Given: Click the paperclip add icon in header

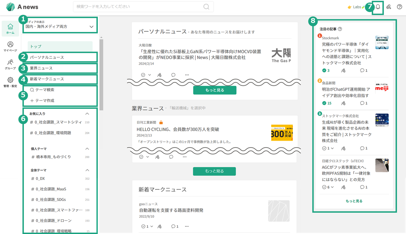Looking at the screenshot, I should [x=389, y=7].
